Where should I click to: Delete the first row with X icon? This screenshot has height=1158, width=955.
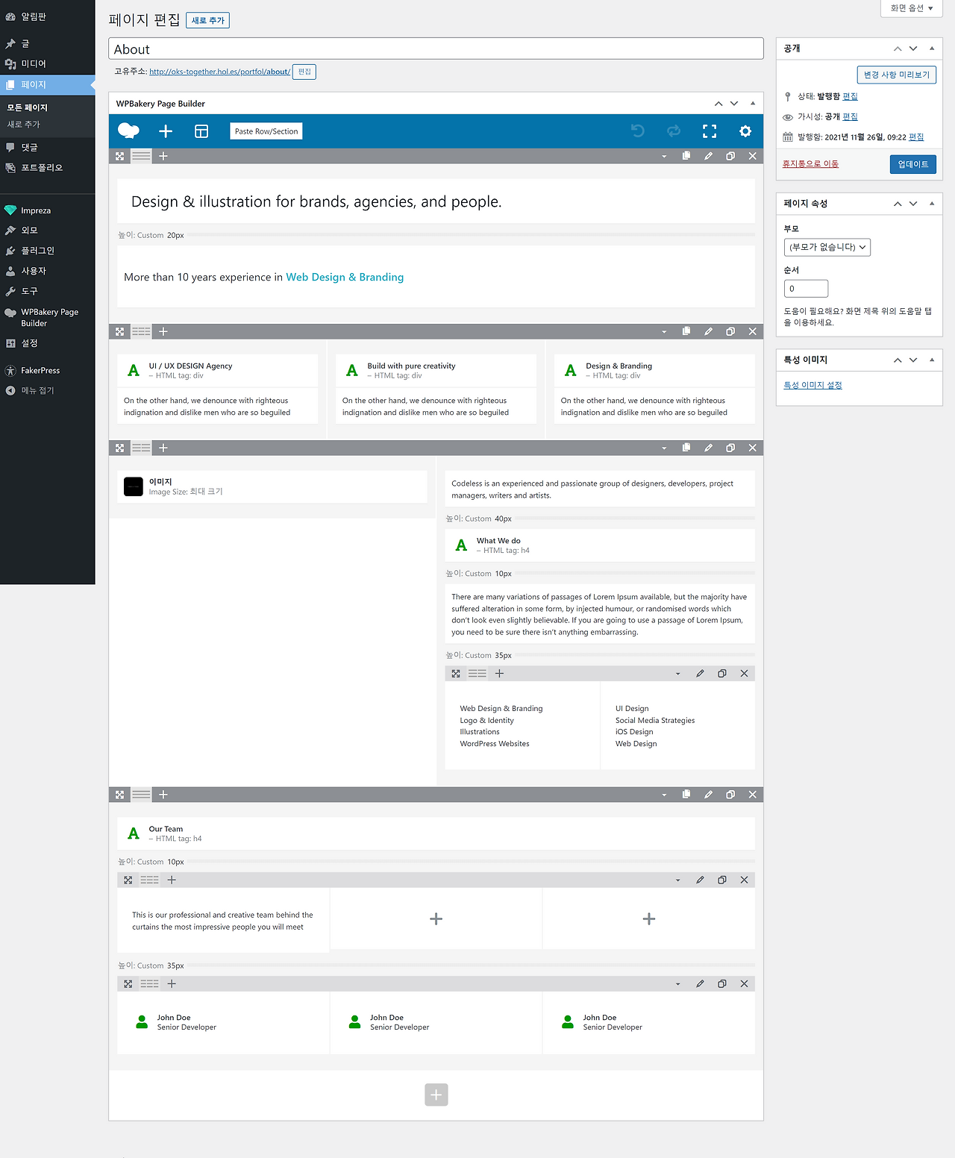(752, 156)
